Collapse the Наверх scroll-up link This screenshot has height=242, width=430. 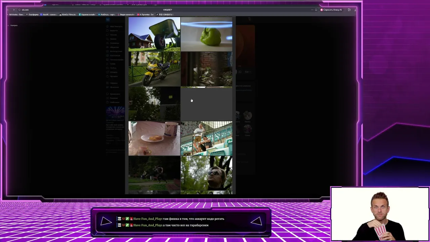(12, 25)
